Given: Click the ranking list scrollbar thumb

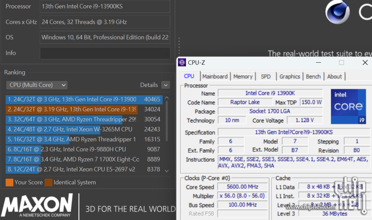Looking at the screenshot, I should tap(167, 121).
